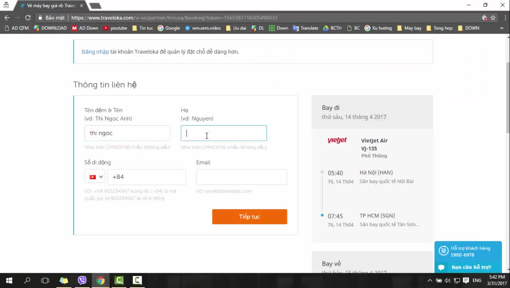Screen dimensions: 510x288
Task: Click the Đăng nhập link
Action: click(95, 52)
